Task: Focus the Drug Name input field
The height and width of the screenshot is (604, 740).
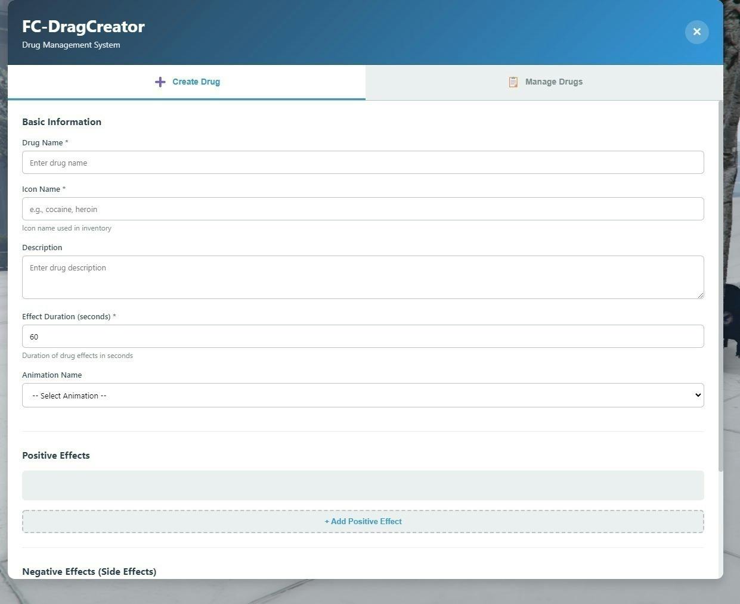Action: click(x=363, y=163)
